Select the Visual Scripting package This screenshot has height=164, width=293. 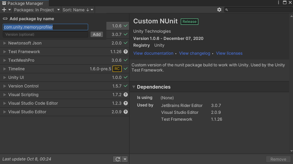[64, 95]
